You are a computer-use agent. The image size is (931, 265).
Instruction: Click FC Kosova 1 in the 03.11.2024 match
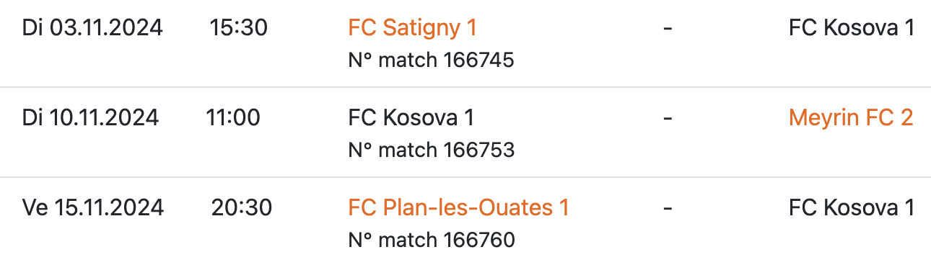tap(852, 28)
